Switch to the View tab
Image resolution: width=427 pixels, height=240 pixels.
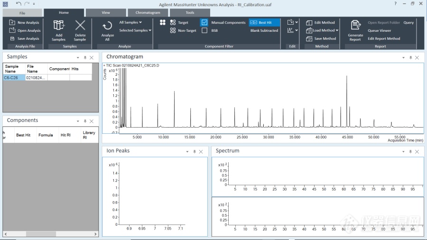coord(106,12)
